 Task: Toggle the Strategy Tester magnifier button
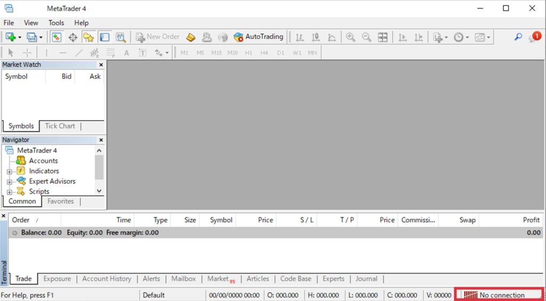[x=121, y=37]
